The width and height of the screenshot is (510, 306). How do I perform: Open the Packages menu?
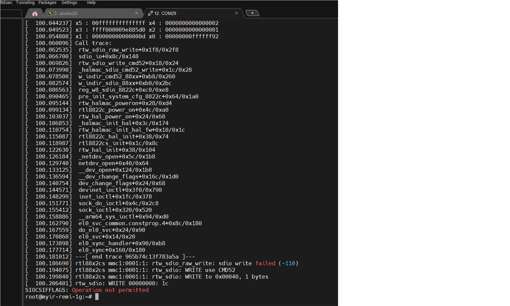pos(47,3)
